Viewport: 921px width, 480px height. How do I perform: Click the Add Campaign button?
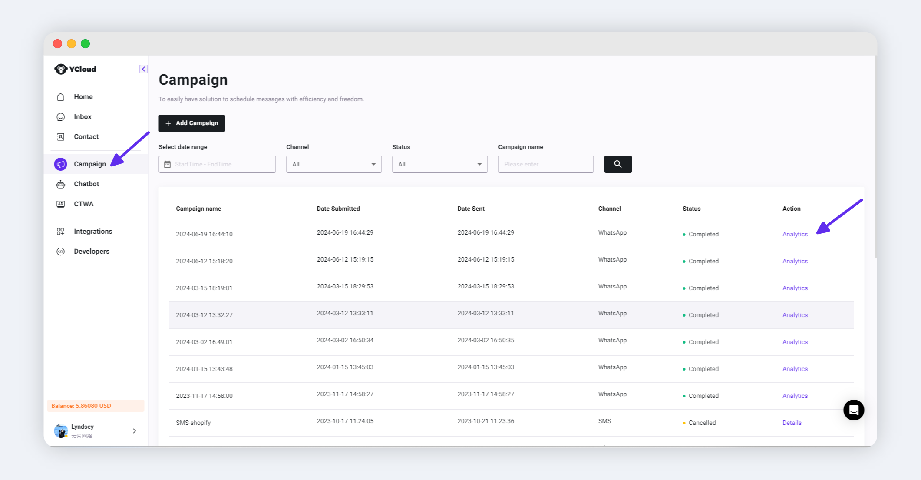191,123
